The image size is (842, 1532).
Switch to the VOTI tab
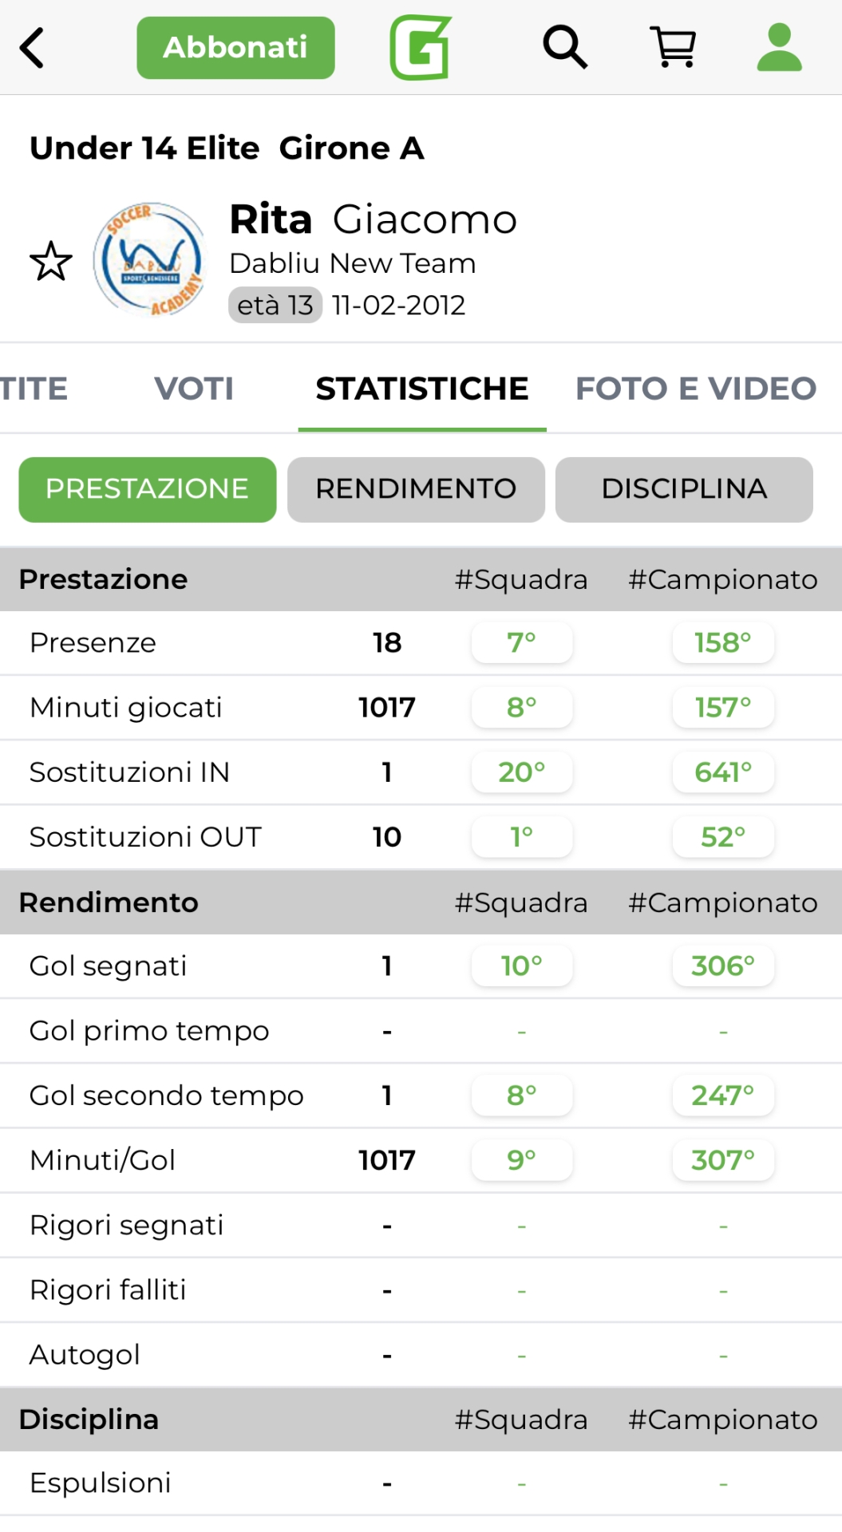pos(194,389)
